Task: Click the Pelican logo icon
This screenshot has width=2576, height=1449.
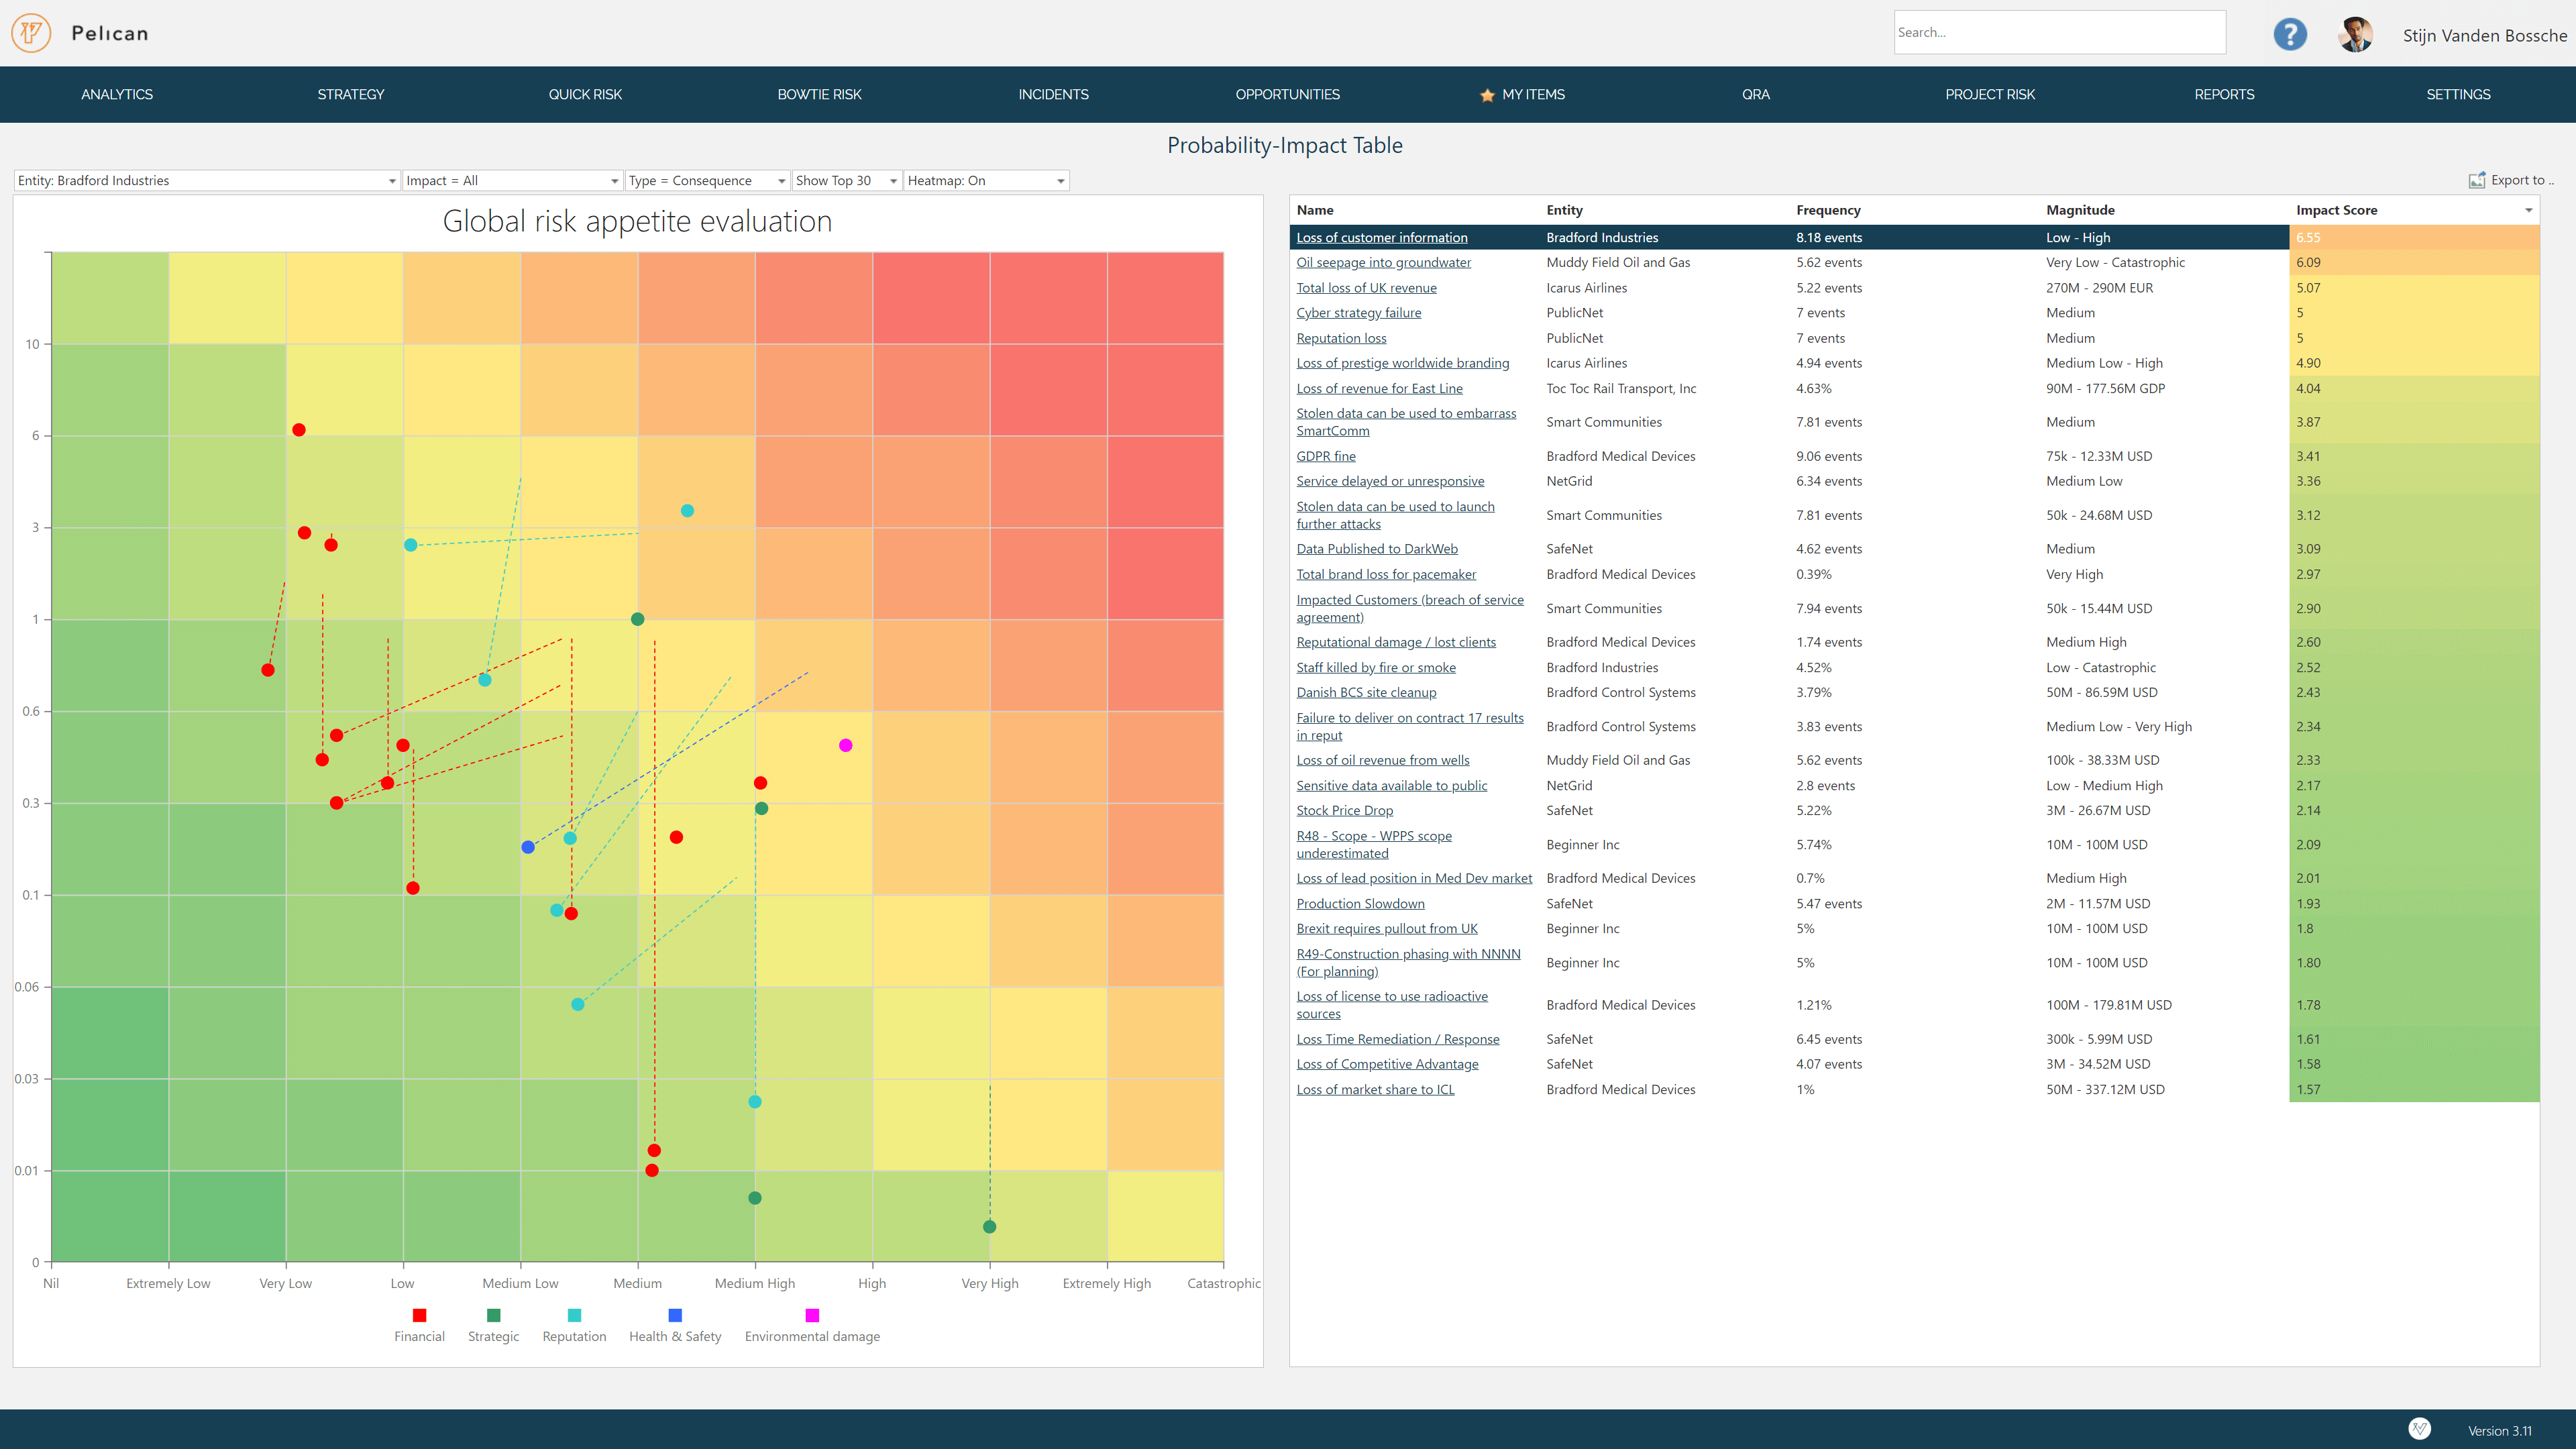Action: [x=31, y=33]
